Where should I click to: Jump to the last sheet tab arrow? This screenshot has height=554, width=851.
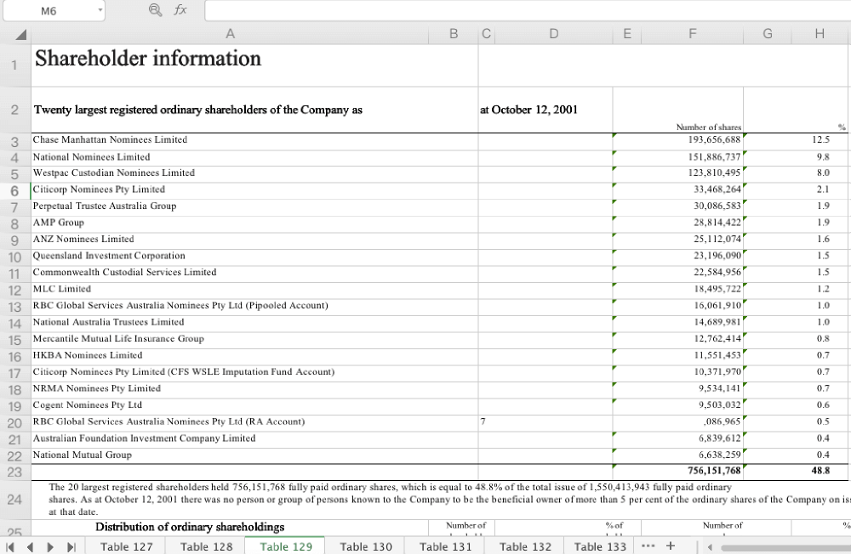click(x=71, y=546)
